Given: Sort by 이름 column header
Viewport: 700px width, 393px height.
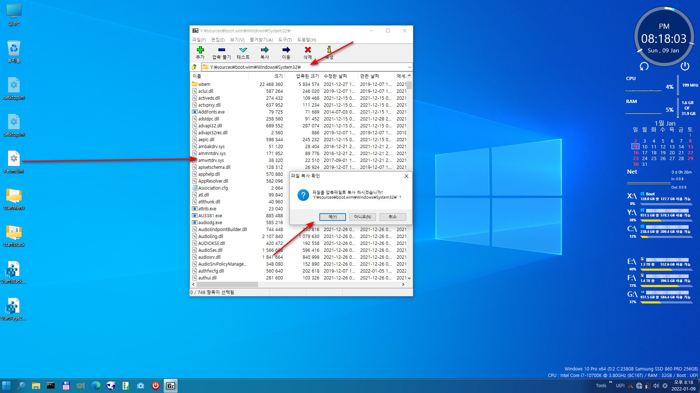Looking at the screenshot, I should (220, 76).
